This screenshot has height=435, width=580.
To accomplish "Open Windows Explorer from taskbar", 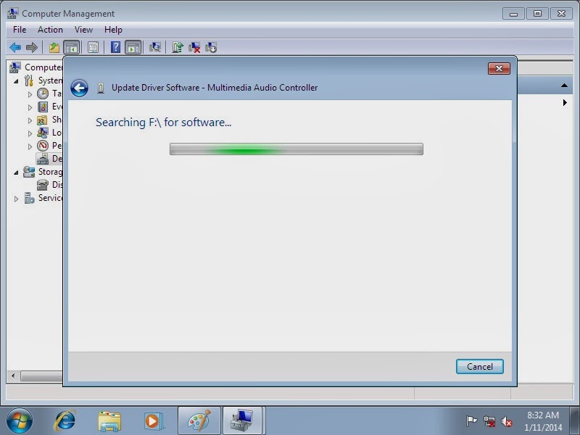I will pos(109,421).
